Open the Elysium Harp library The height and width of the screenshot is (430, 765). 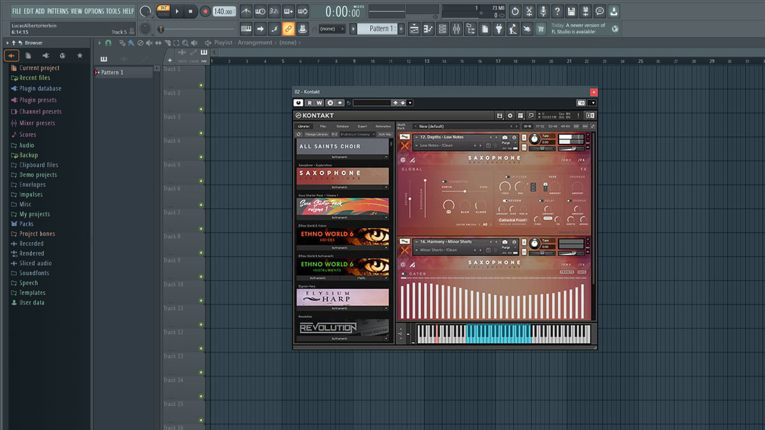[x=343, y=297]
